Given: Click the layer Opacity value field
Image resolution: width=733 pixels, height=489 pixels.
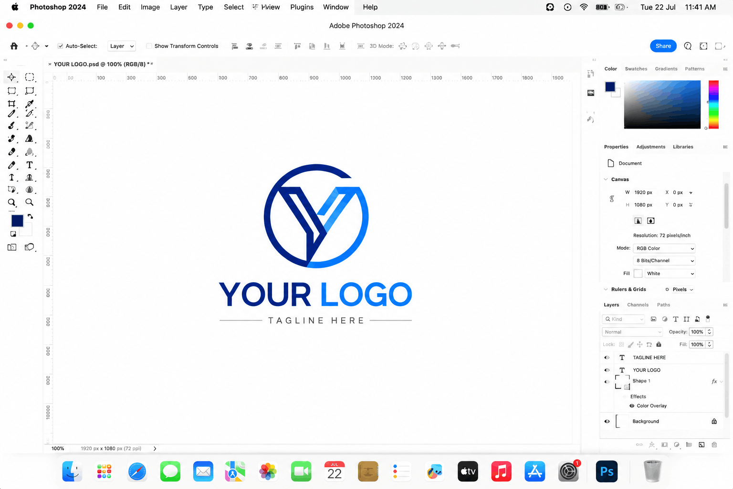Looking at the screenshot, I should pos(697,332).
